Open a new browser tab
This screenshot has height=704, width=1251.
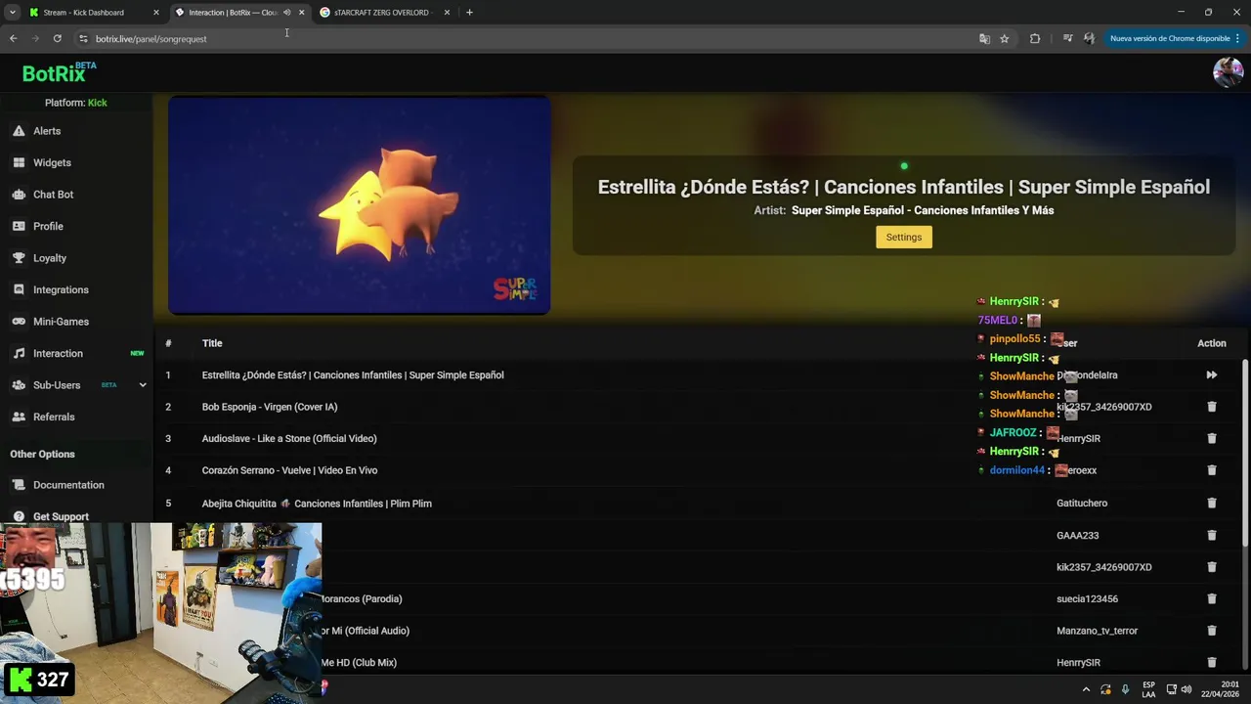[469, 13]
